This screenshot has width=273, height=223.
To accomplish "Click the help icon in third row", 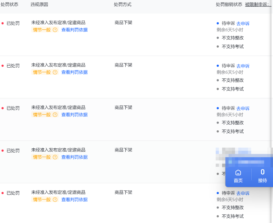I will tap(55, 115).
